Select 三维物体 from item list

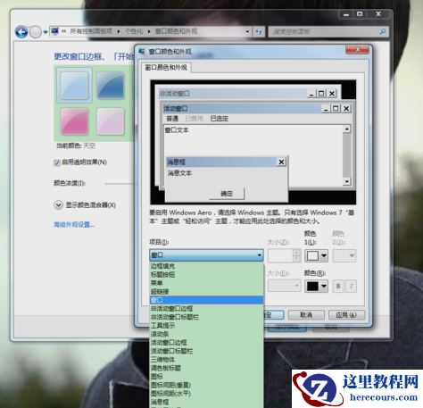pos(206,360)
